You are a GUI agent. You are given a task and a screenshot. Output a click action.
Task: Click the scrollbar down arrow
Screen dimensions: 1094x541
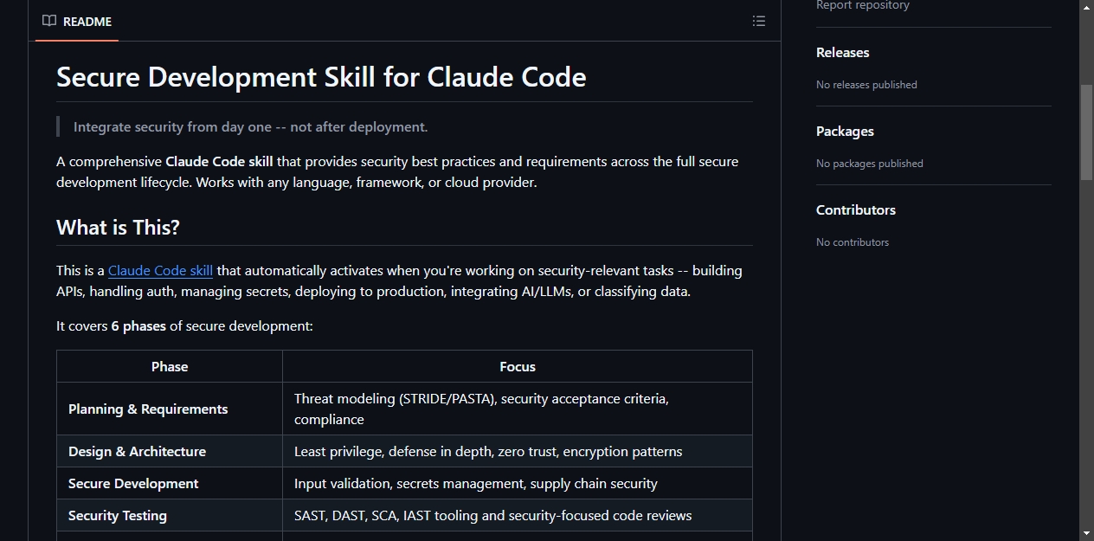pyautogui.click(x=1086, y=533)
